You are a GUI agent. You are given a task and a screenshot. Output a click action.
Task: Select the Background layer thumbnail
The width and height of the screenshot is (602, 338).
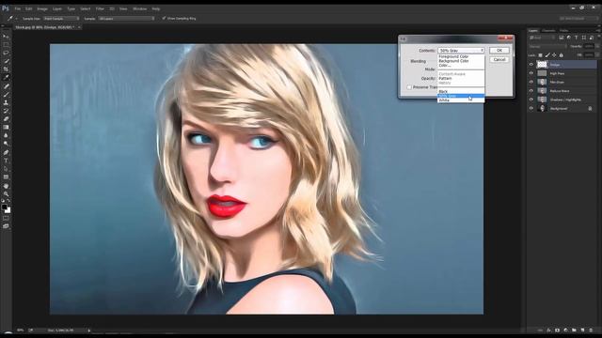[x=542, y=109]
